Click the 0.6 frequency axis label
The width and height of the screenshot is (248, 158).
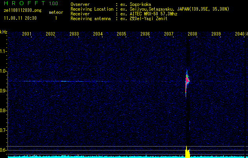click(x=4, y=150)
